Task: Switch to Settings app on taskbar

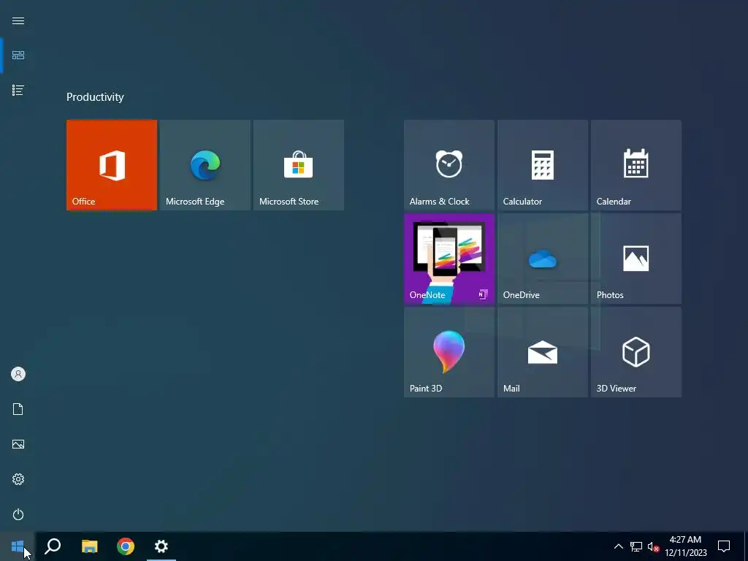Action: (161, 546)
